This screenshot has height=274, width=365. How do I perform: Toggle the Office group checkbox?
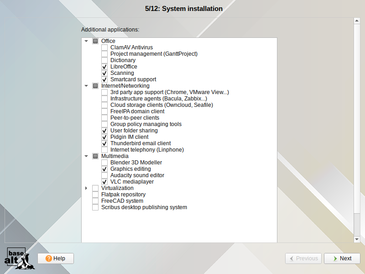coord(95,41)
